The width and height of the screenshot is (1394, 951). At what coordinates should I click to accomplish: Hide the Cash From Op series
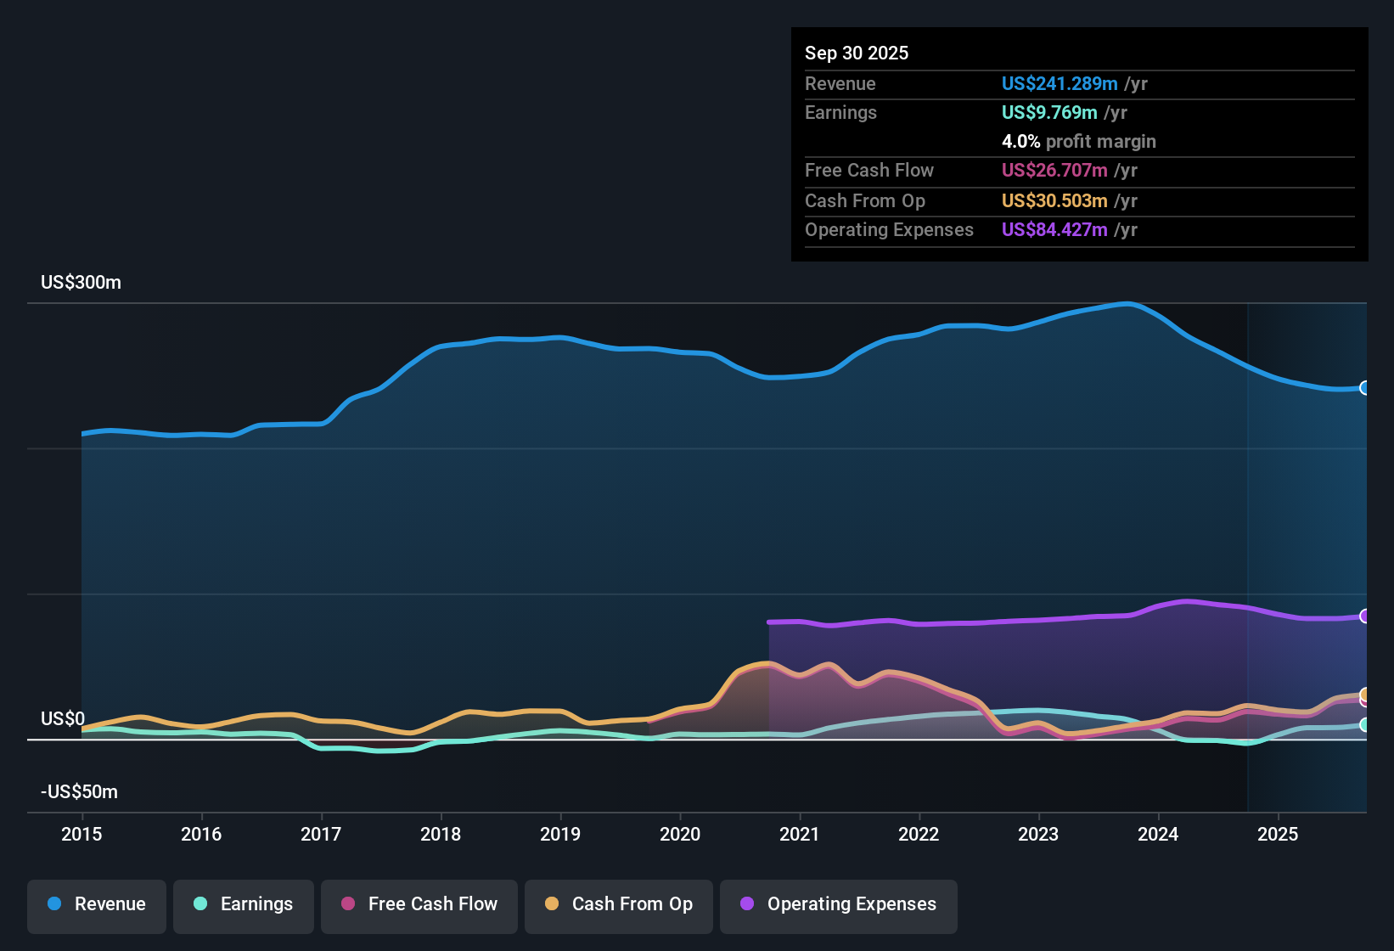pos(619,904)
